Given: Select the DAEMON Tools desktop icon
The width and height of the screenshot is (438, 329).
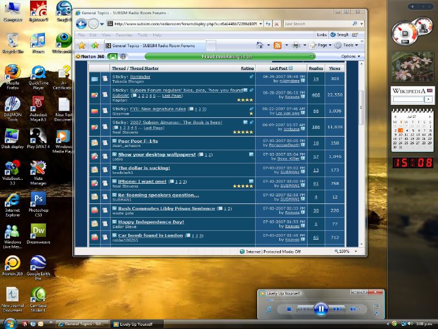Looking at the screenshot, I should tap(13, 109).
